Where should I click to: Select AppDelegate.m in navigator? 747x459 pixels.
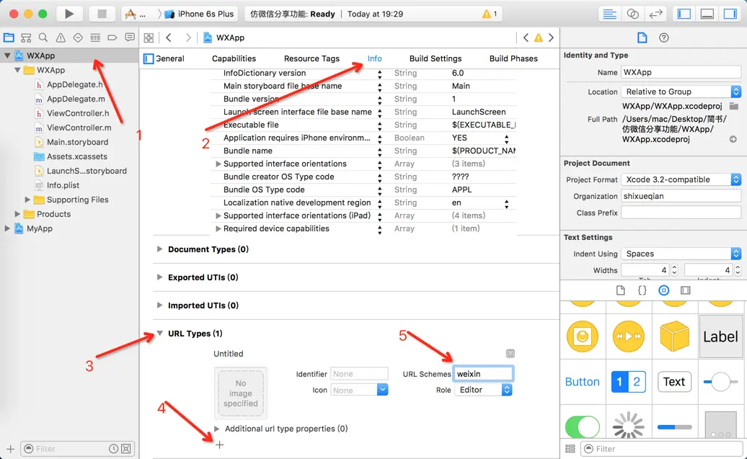(76, 99)
